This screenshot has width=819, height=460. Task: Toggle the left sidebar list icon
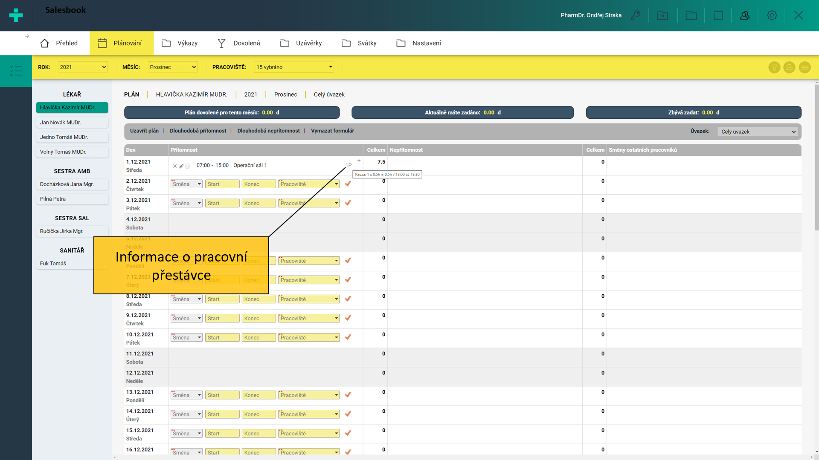pos(16,71)
